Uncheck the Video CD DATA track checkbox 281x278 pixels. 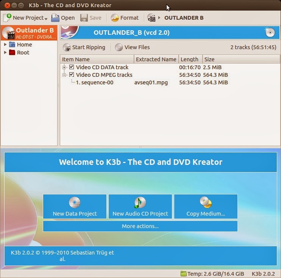click(72, 67)
